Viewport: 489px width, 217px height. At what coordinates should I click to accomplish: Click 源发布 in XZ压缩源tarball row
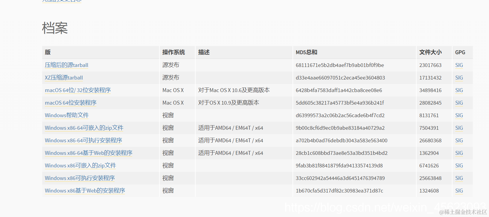click(171, 78)
